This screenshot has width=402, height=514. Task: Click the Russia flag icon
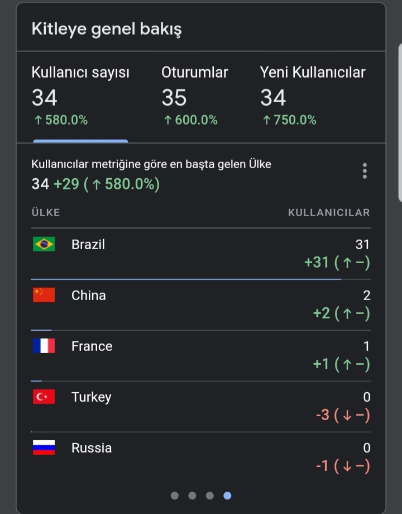pyautogui.click(x=44, y=448)
